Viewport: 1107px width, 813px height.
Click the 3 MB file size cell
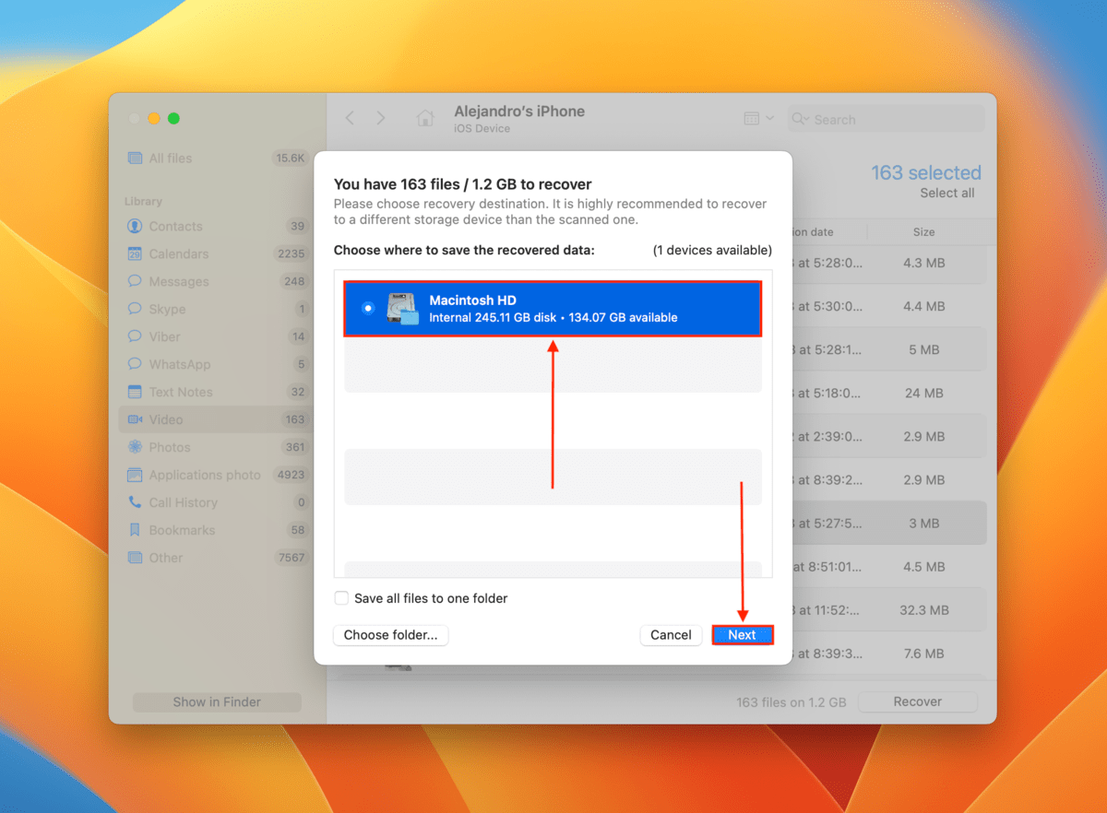coord(923,523)
